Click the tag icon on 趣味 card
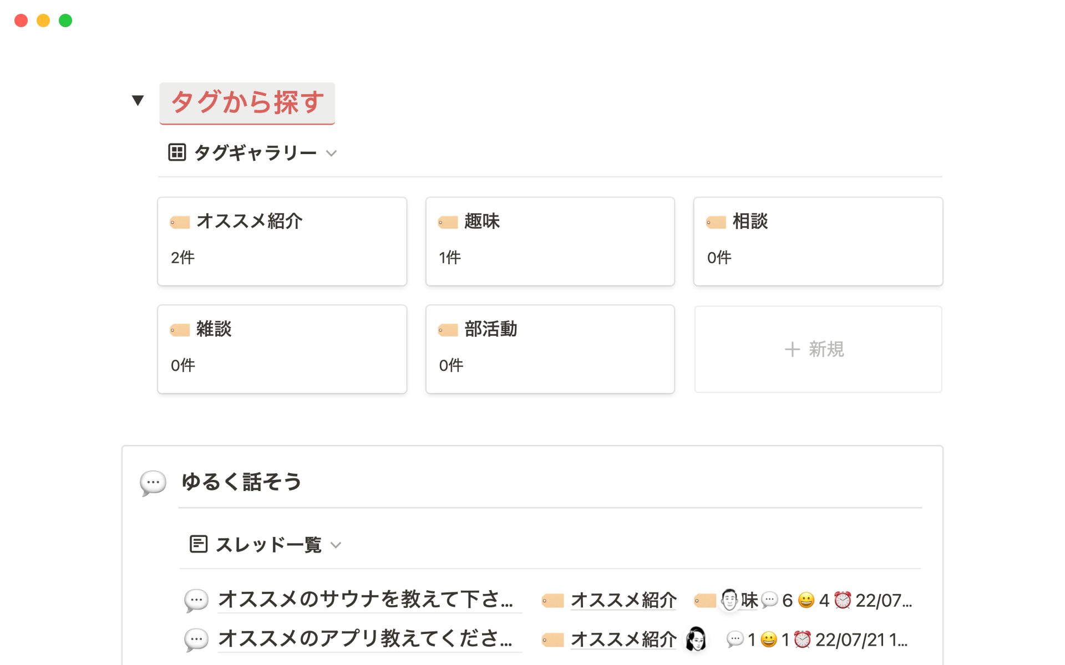Viewport: 1065px width, 665px height. (x=448, y=222)
